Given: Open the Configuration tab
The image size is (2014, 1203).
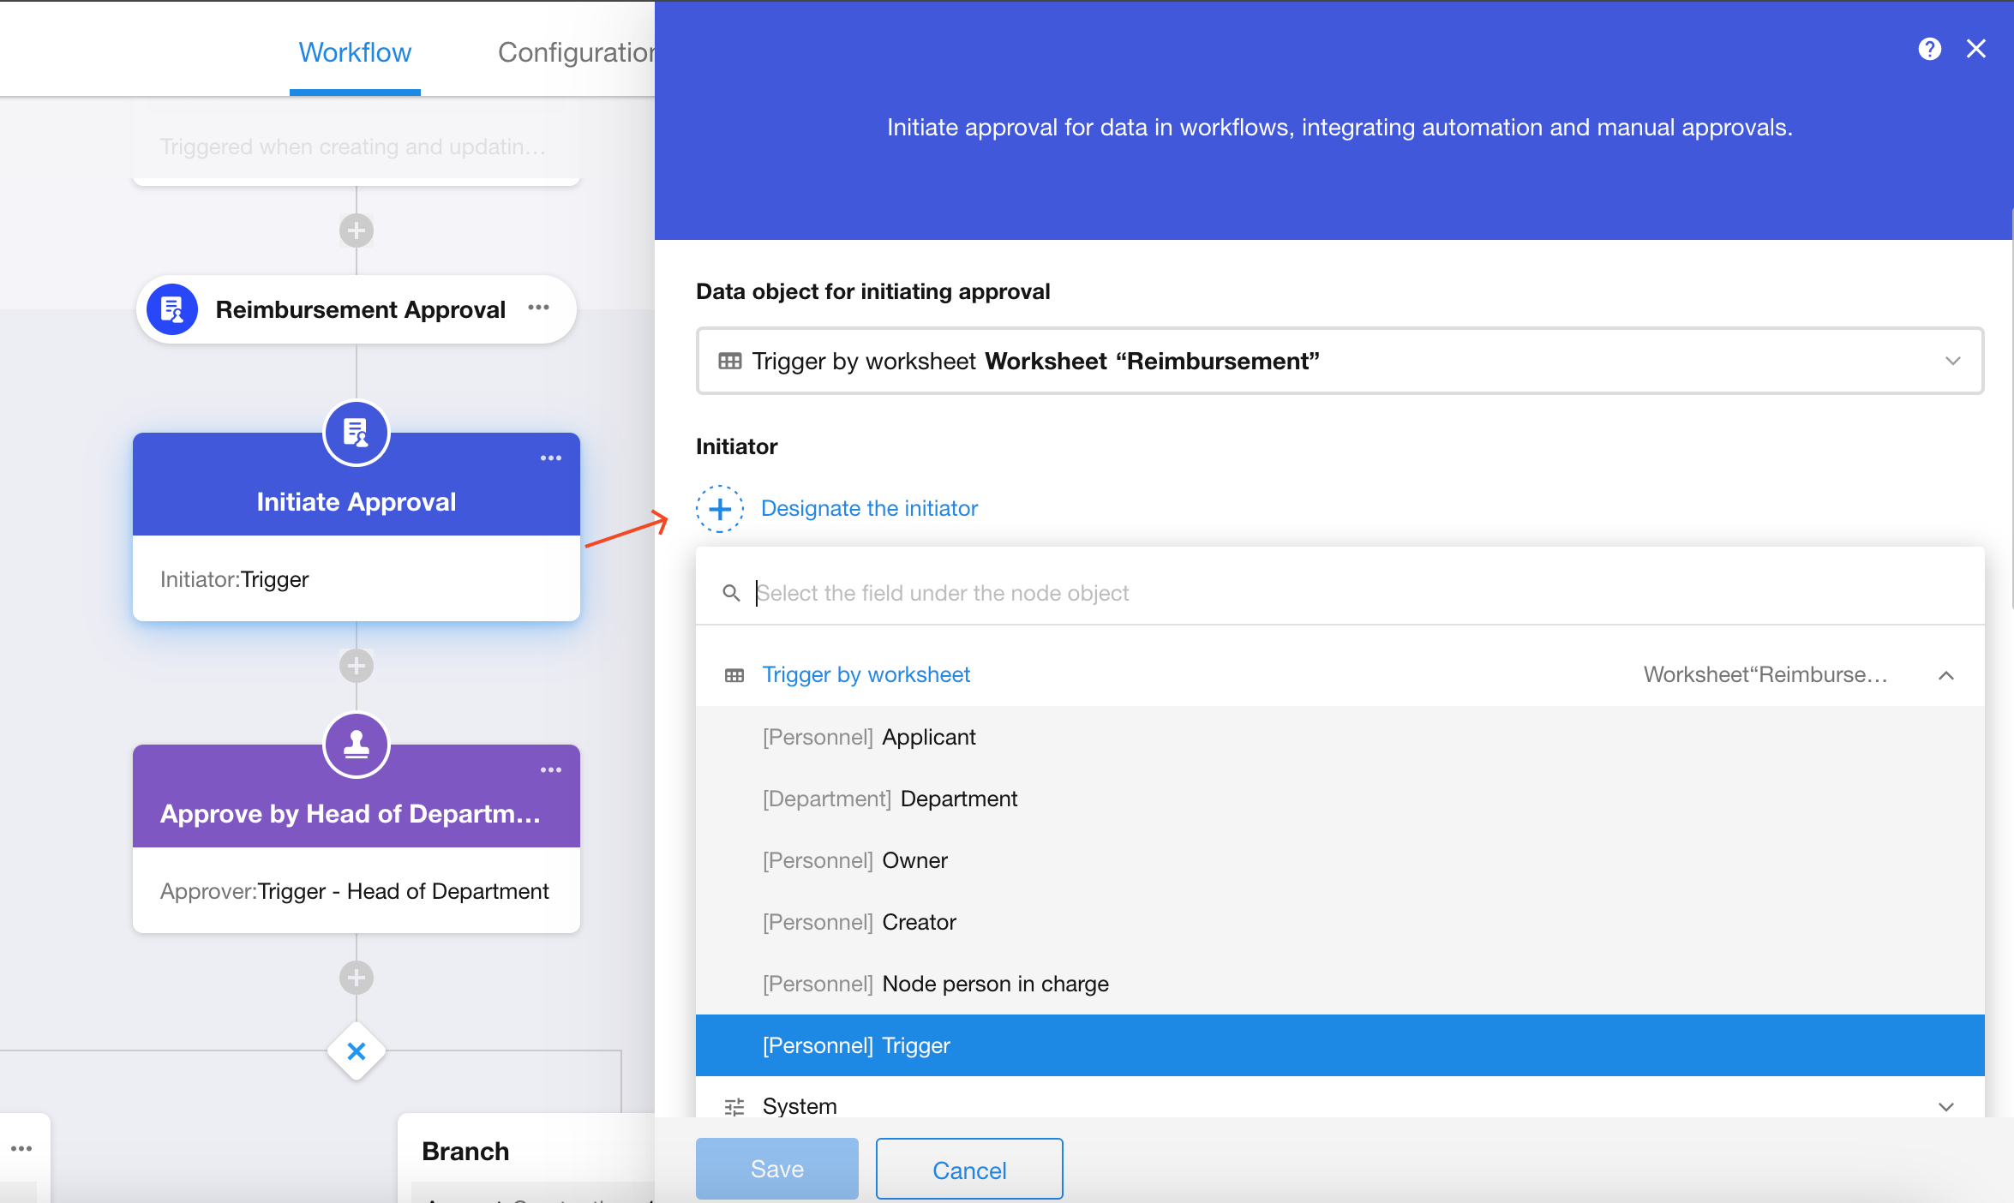Looking at the screenshot, I should tap(576, 52).
